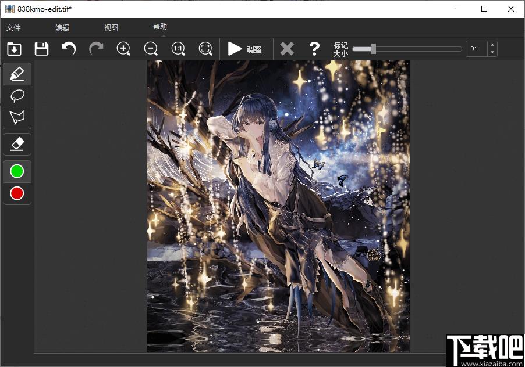Minimize the 838kmo-edit.tif window
The image size is (525, 367).
[x=458, y=9]
